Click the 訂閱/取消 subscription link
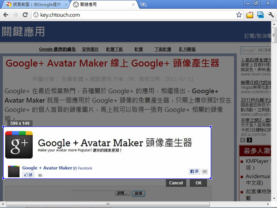This screenshot has height=208, width=277. coord(258,36)
